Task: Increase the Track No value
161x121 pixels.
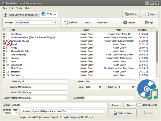Action: coord(133,86)
